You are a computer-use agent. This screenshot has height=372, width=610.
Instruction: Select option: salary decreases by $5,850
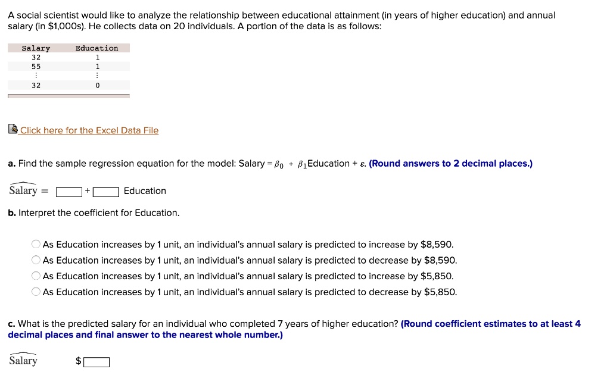36,292
